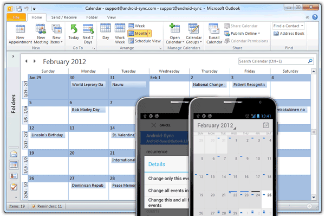The image size is (325, 216).
Task: Open the Send / Receive tab
Action: pos(64,17)
